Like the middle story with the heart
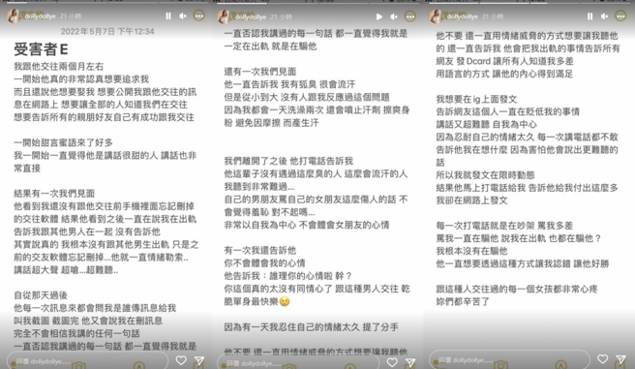Image resolution: width=635 pixels, height=369 pixels. (x=392, y=361)
